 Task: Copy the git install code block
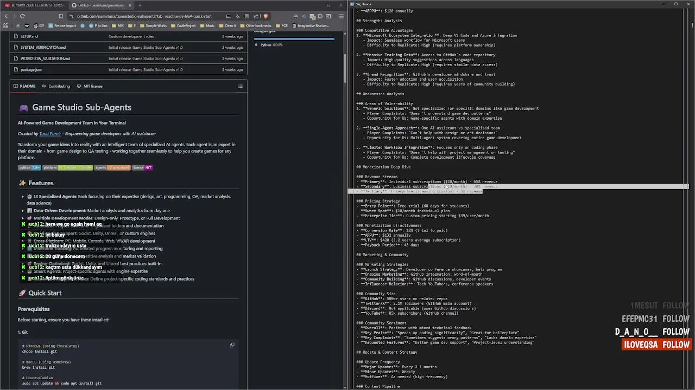(232, 345)
